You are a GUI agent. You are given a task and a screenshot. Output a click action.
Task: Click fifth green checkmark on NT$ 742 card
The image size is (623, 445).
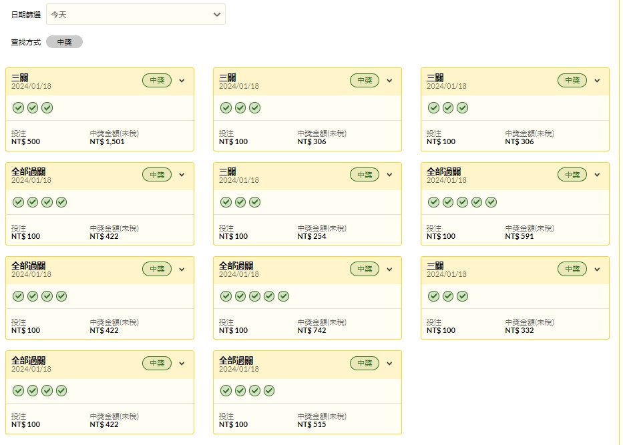[x=283, y=296]
